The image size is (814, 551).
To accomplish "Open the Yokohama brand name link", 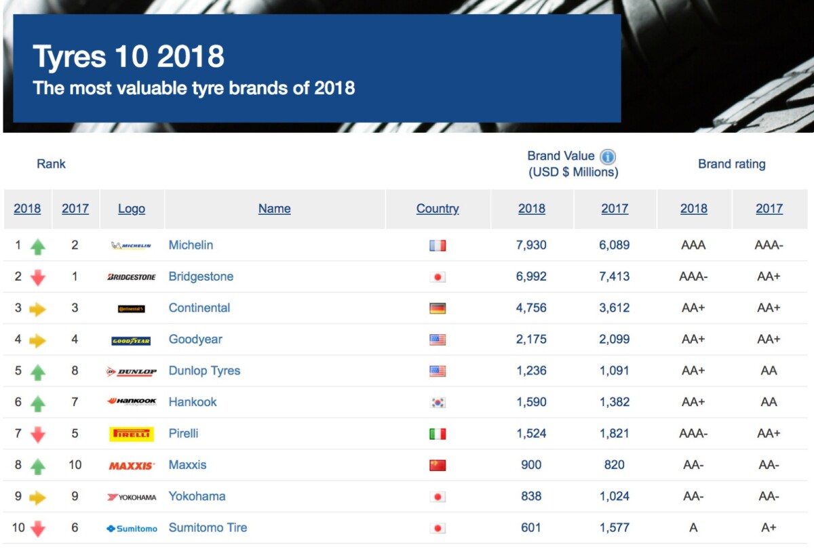I will (x=197, y=496).
